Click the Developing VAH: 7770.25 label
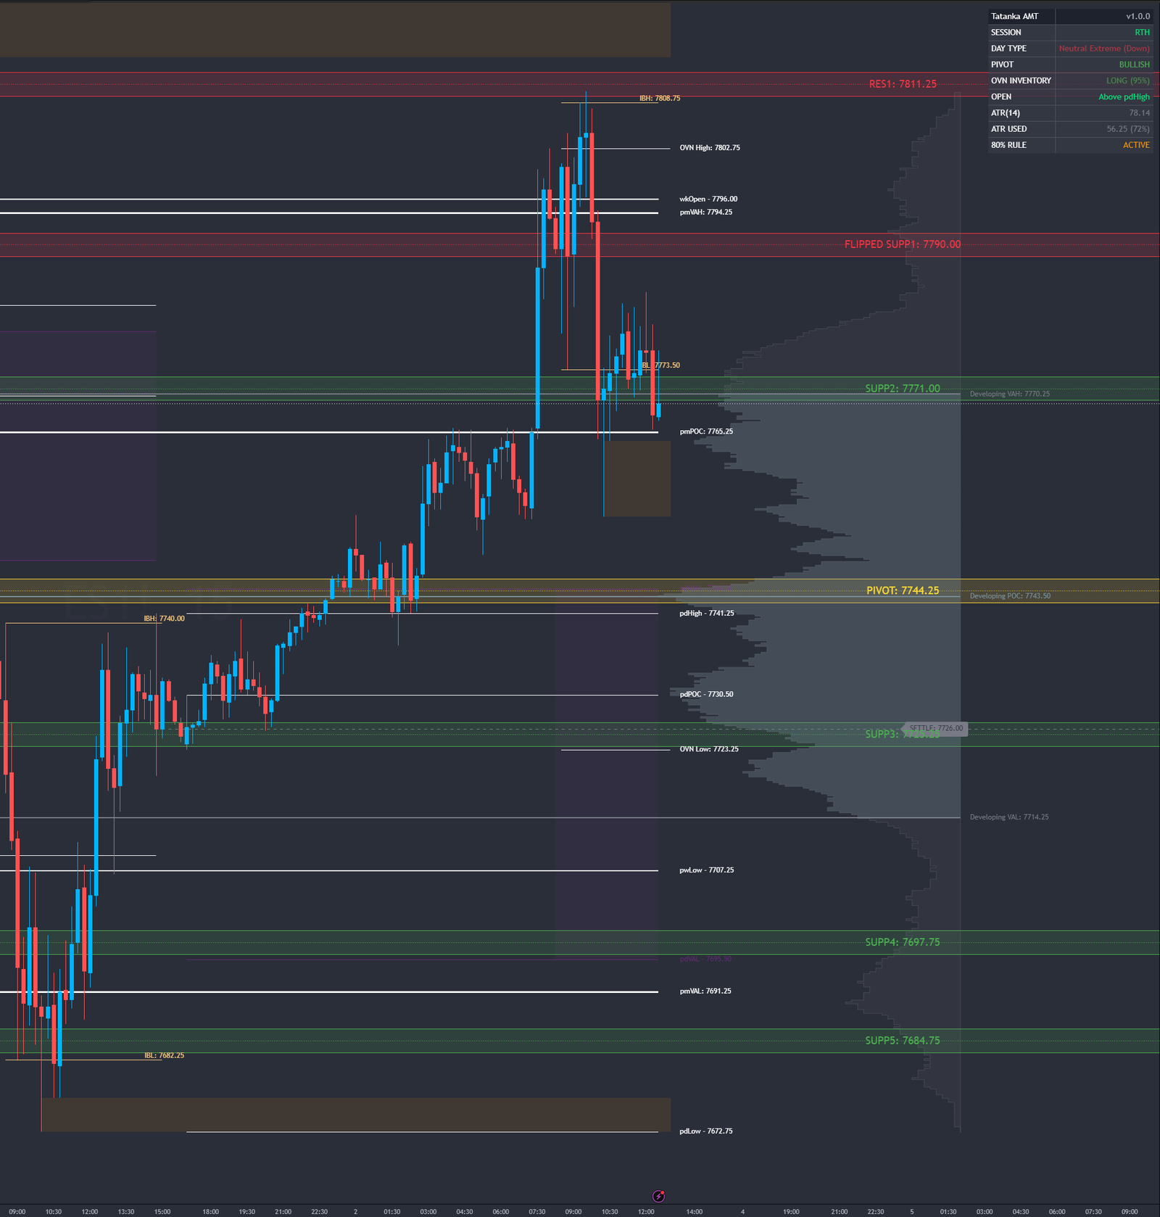 tap(1010, 394)
